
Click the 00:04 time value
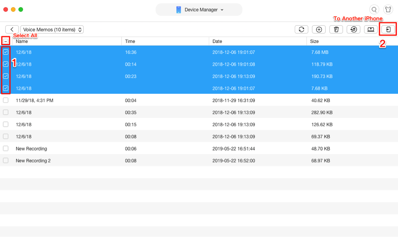click(x=131, y=100)
